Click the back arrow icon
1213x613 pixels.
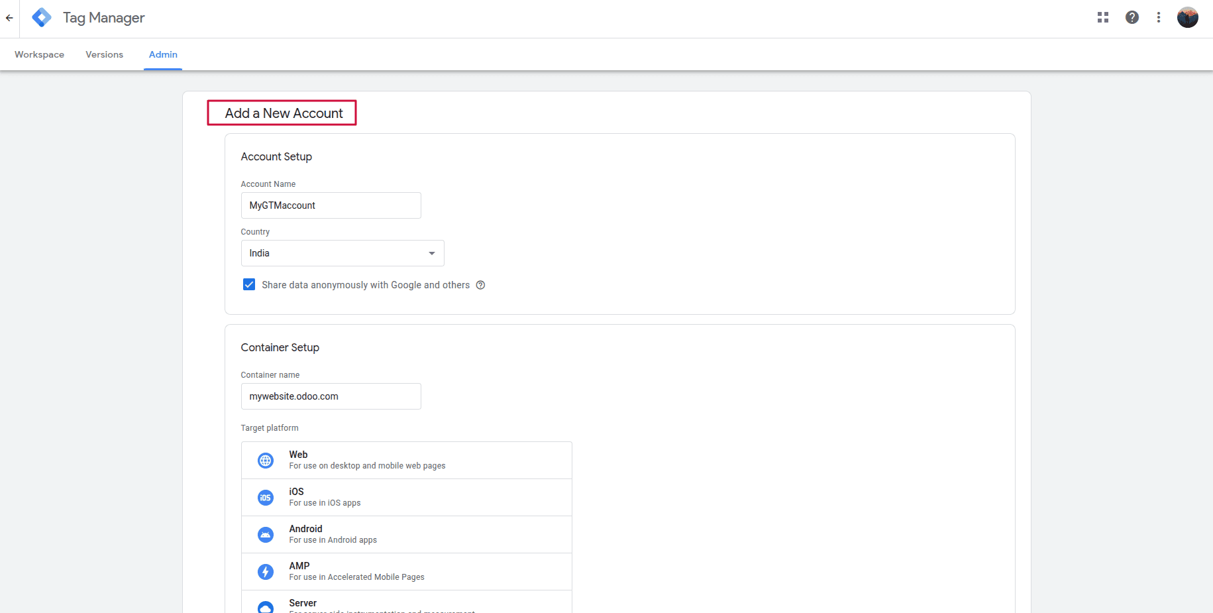tap(9, 18)
